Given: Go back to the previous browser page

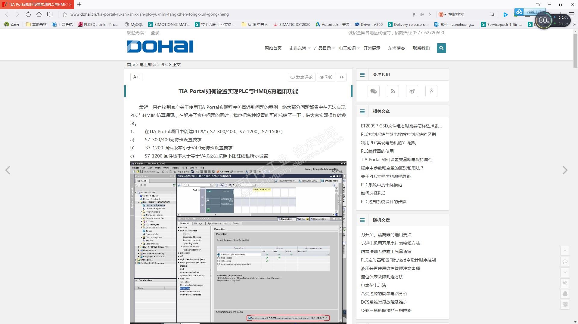Looking at the screenshot, I should (7, 14).
